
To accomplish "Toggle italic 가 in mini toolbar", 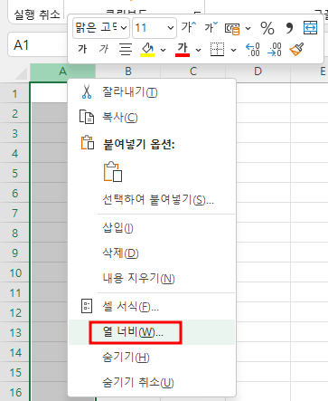I will pyautogui.click(x=104, y=49).
